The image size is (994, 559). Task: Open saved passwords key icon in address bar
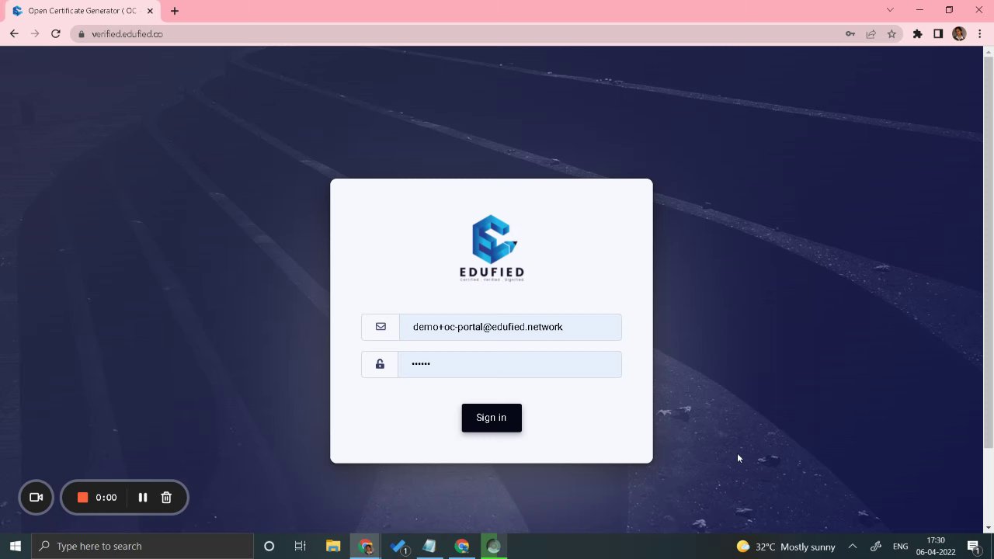850,34
